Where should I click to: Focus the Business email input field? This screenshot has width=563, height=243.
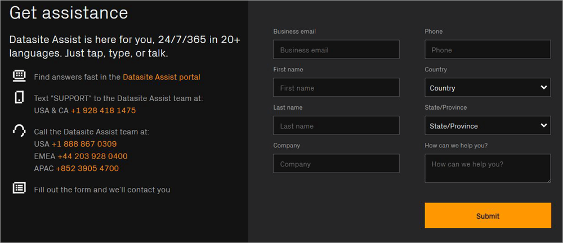[x=336, y=49]
